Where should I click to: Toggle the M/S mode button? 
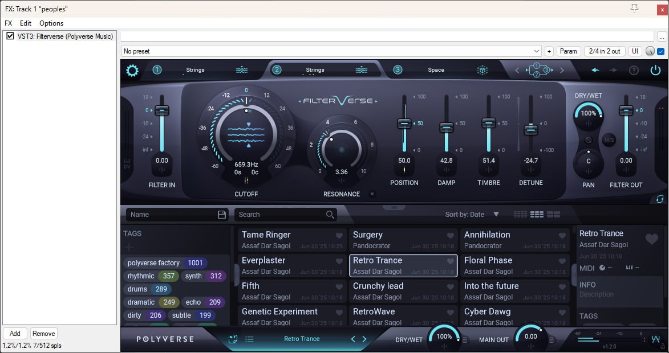click(x=609, y=139)
